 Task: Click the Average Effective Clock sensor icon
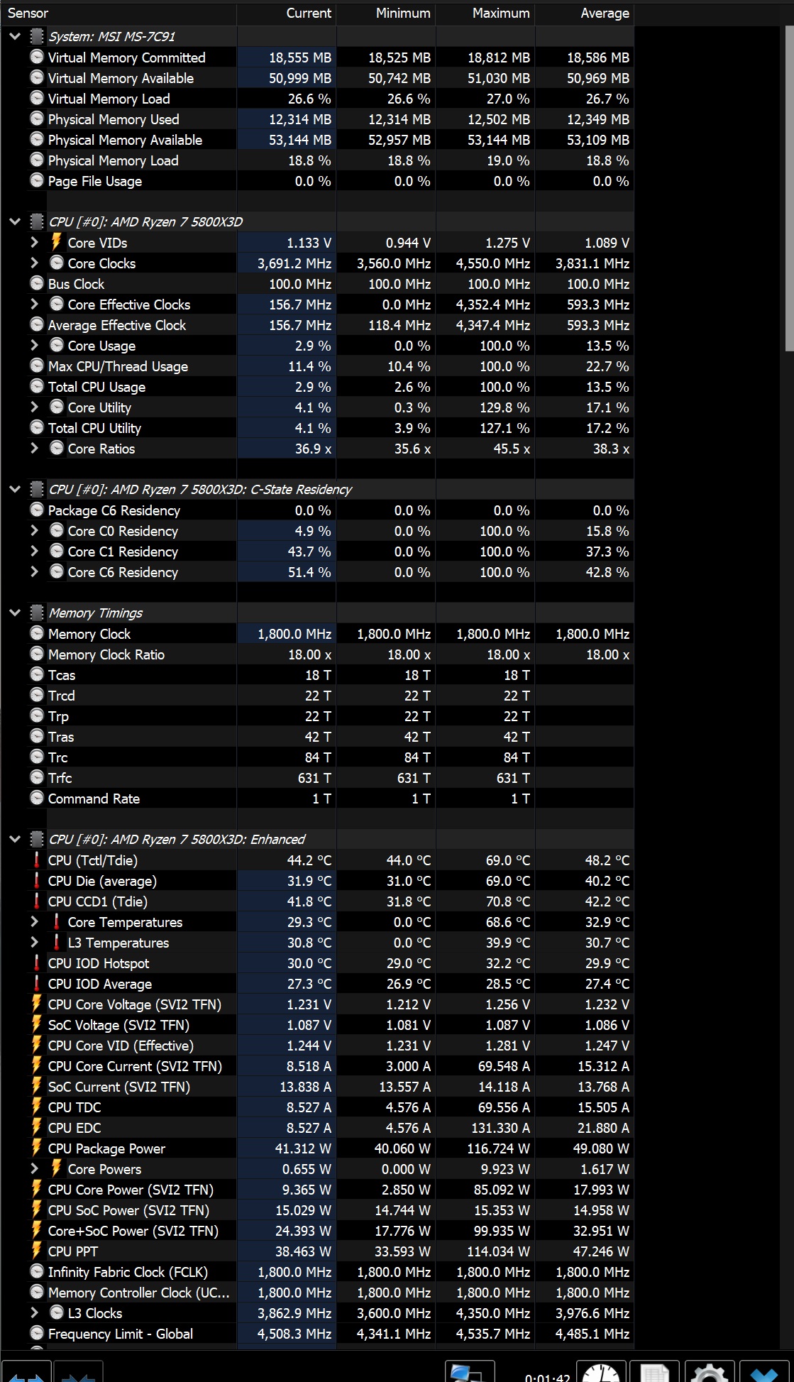(x=37, y=325)
